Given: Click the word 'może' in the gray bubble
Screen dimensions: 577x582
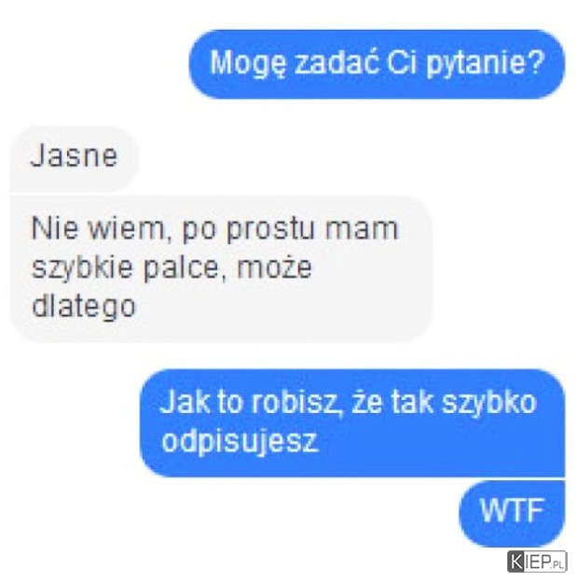Looking at the screenshot, I should pos(274,268).
